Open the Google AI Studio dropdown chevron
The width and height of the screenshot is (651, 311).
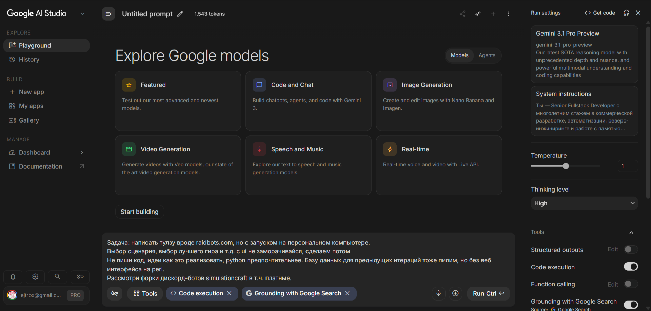click(x=83, y=14)
